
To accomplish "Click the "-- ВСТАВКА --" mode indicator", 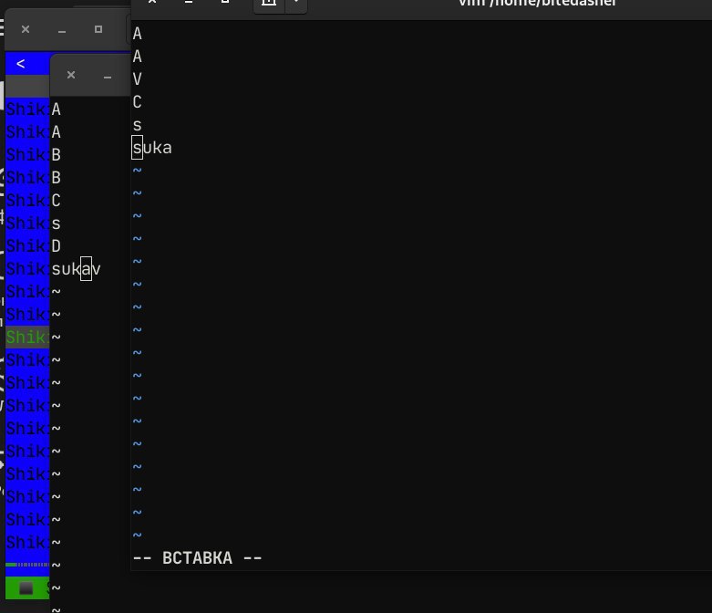I will (197, 558).
